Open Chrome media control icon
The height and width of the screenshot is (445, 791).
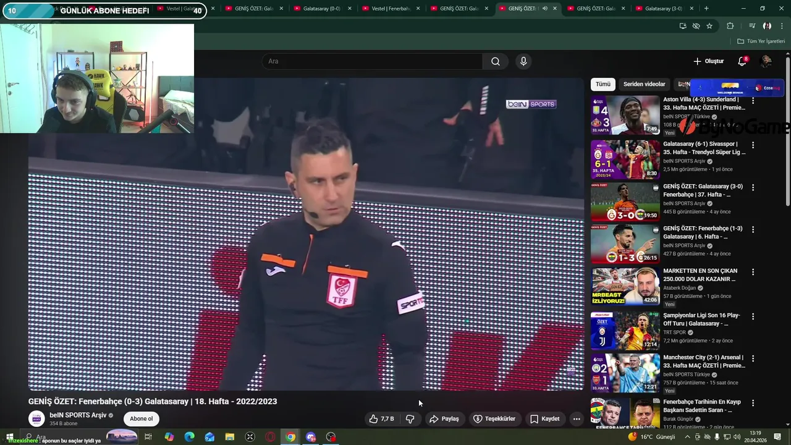point(752,26)
